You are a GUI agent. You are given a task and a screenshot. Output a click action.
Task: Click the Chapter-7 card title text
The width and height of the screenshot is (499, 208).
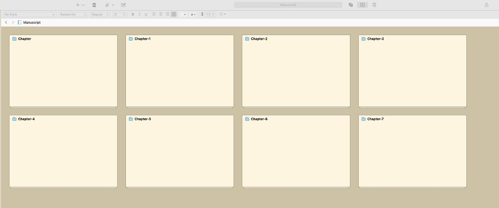click(375, 119)
